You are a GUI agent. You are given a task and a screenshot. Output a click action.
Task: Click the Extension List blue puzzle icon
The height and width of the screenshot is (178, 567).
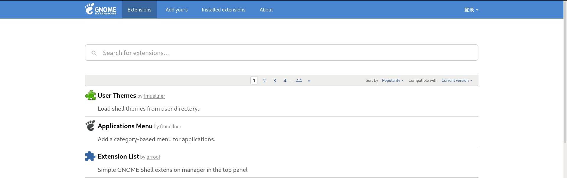90,156
